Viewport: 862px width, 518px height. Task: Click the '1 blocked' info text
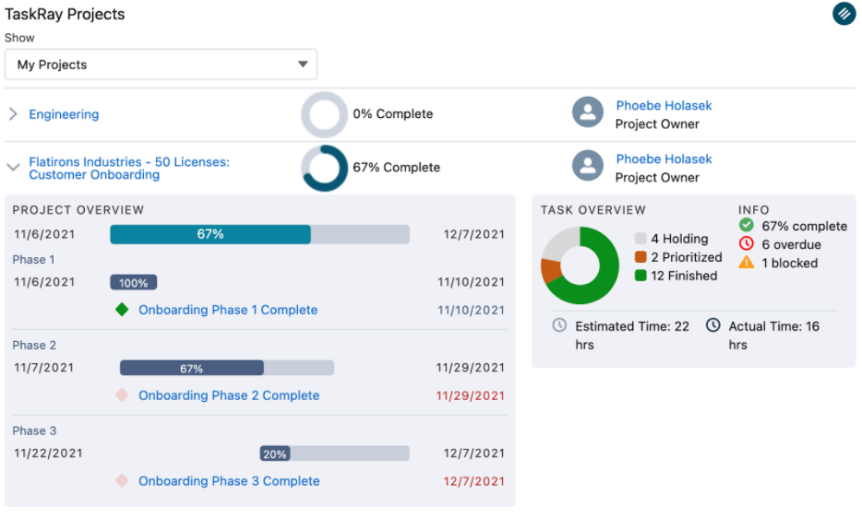click(x=789, y=263)
